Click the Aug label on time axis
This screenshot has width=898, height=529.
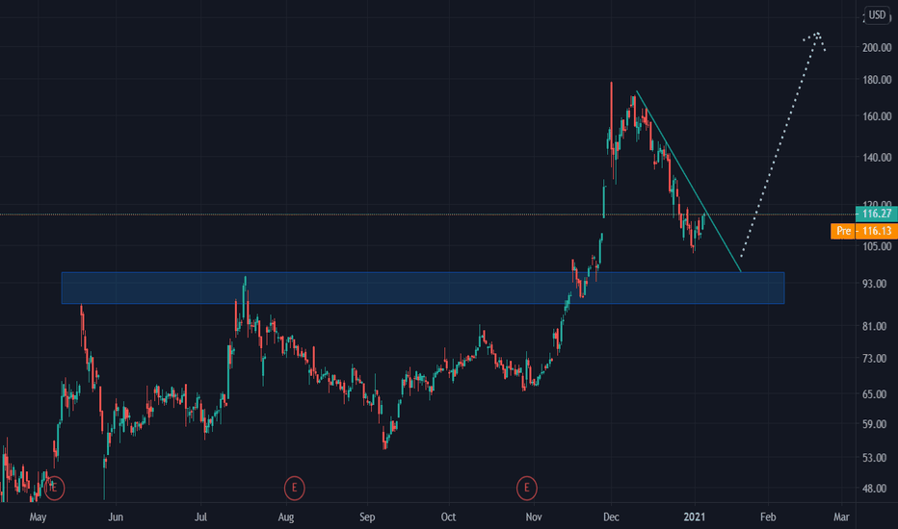click(x=286, y=517)
